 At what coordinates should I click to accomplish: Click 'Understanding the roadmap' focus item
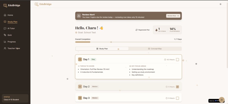143,69
